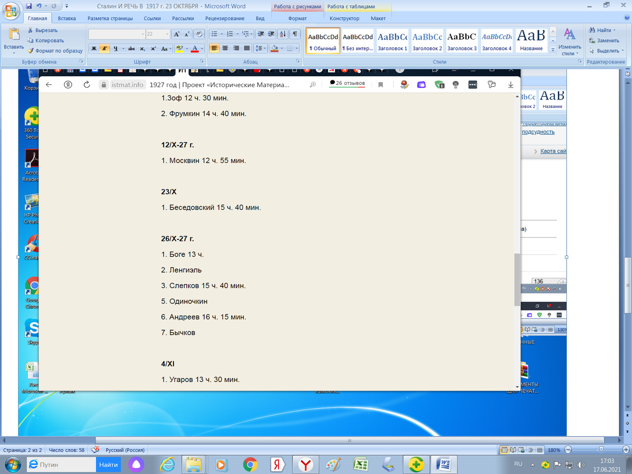Screen dimensions: 632x474
Task: Align text left
Action: point(215,48)
